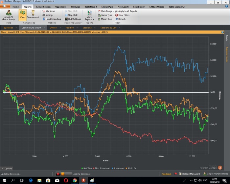This screenshot has height=184, width=230.
Task: Expand the Options panel
Action: tap(7, 169)
